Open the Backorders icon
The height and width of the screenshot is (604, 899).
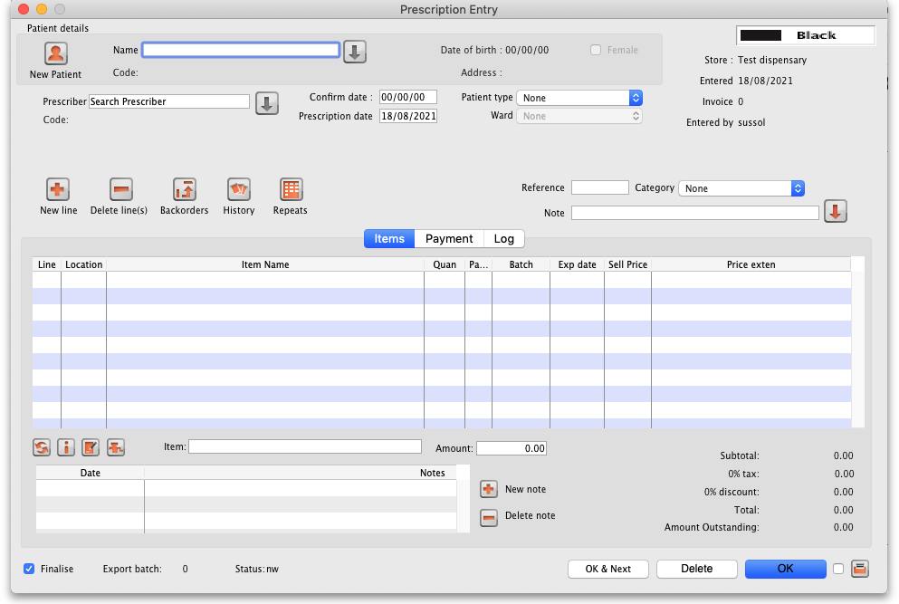point(184,189)
